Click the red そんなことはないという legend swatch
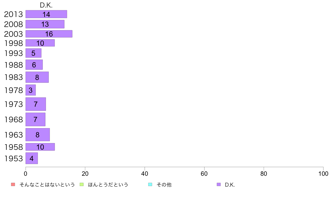331x205 pixels. (13, 184)
